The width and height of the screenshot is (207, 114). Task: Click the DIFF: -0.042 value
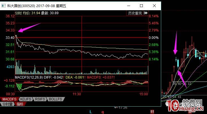click(x=53, y=77)
